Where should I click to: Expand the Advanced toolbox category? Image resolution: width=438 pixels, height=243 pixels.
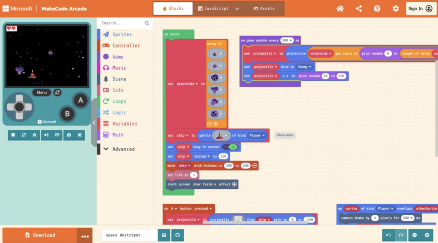(123, 149)
